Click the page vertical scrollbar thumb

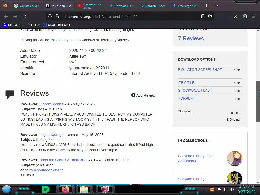click(258, 101)
